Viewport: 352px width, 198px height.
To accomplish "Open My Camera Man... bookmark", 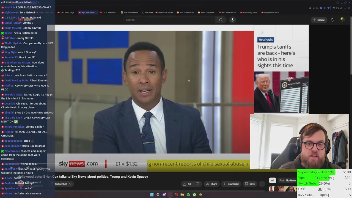I will [87, 12].
